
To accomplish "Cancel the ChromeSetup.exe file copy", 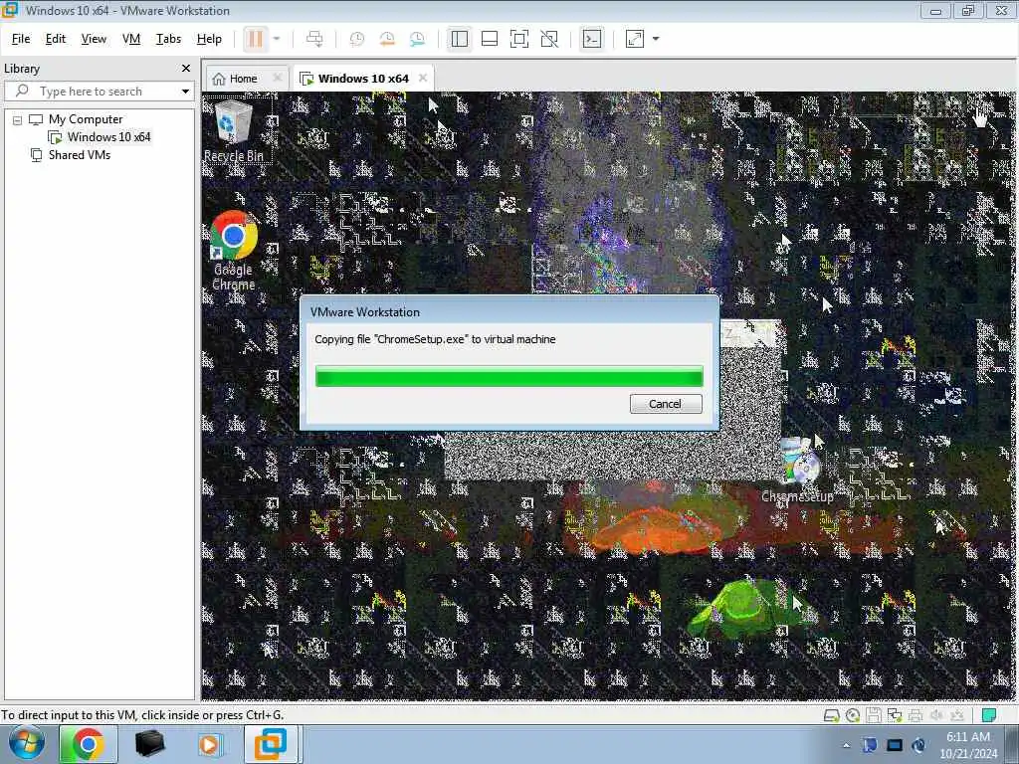I will (x=666, y=404).
